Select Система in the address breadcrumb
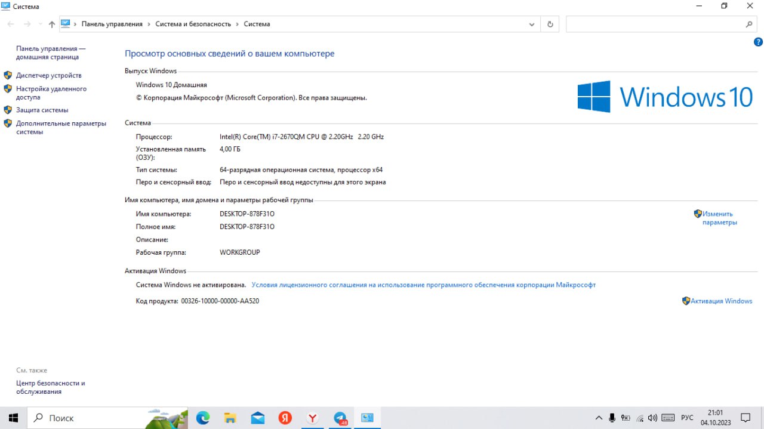 (257, 24)
